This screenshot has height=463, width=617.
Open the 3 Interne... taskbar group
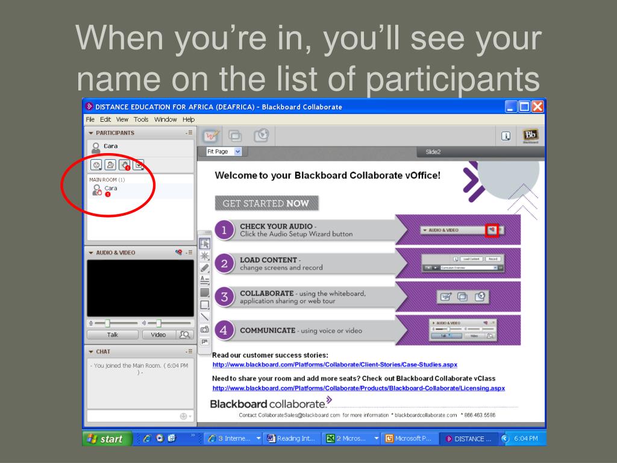pyautogui.click(x=234, y=439)
